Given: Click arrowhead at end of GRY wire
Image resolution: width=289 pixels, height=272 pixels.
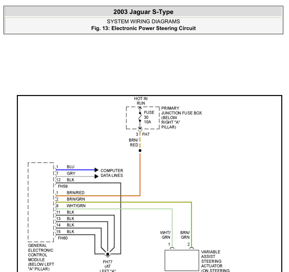Looking at the screenshot, I should [97, 177].
